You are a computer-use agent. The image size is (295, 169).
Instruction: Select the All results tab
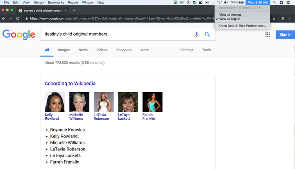47,50
